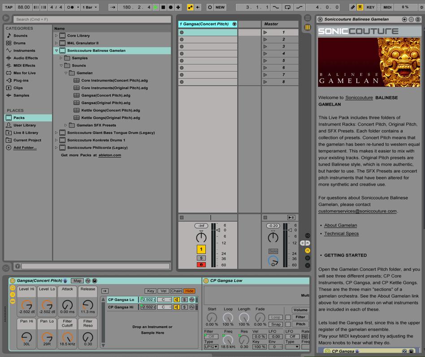This screenshot has width=425, height=357.
Task: Toggle Automation Arm in the transport bar
Action: click(x=190, y=7)
